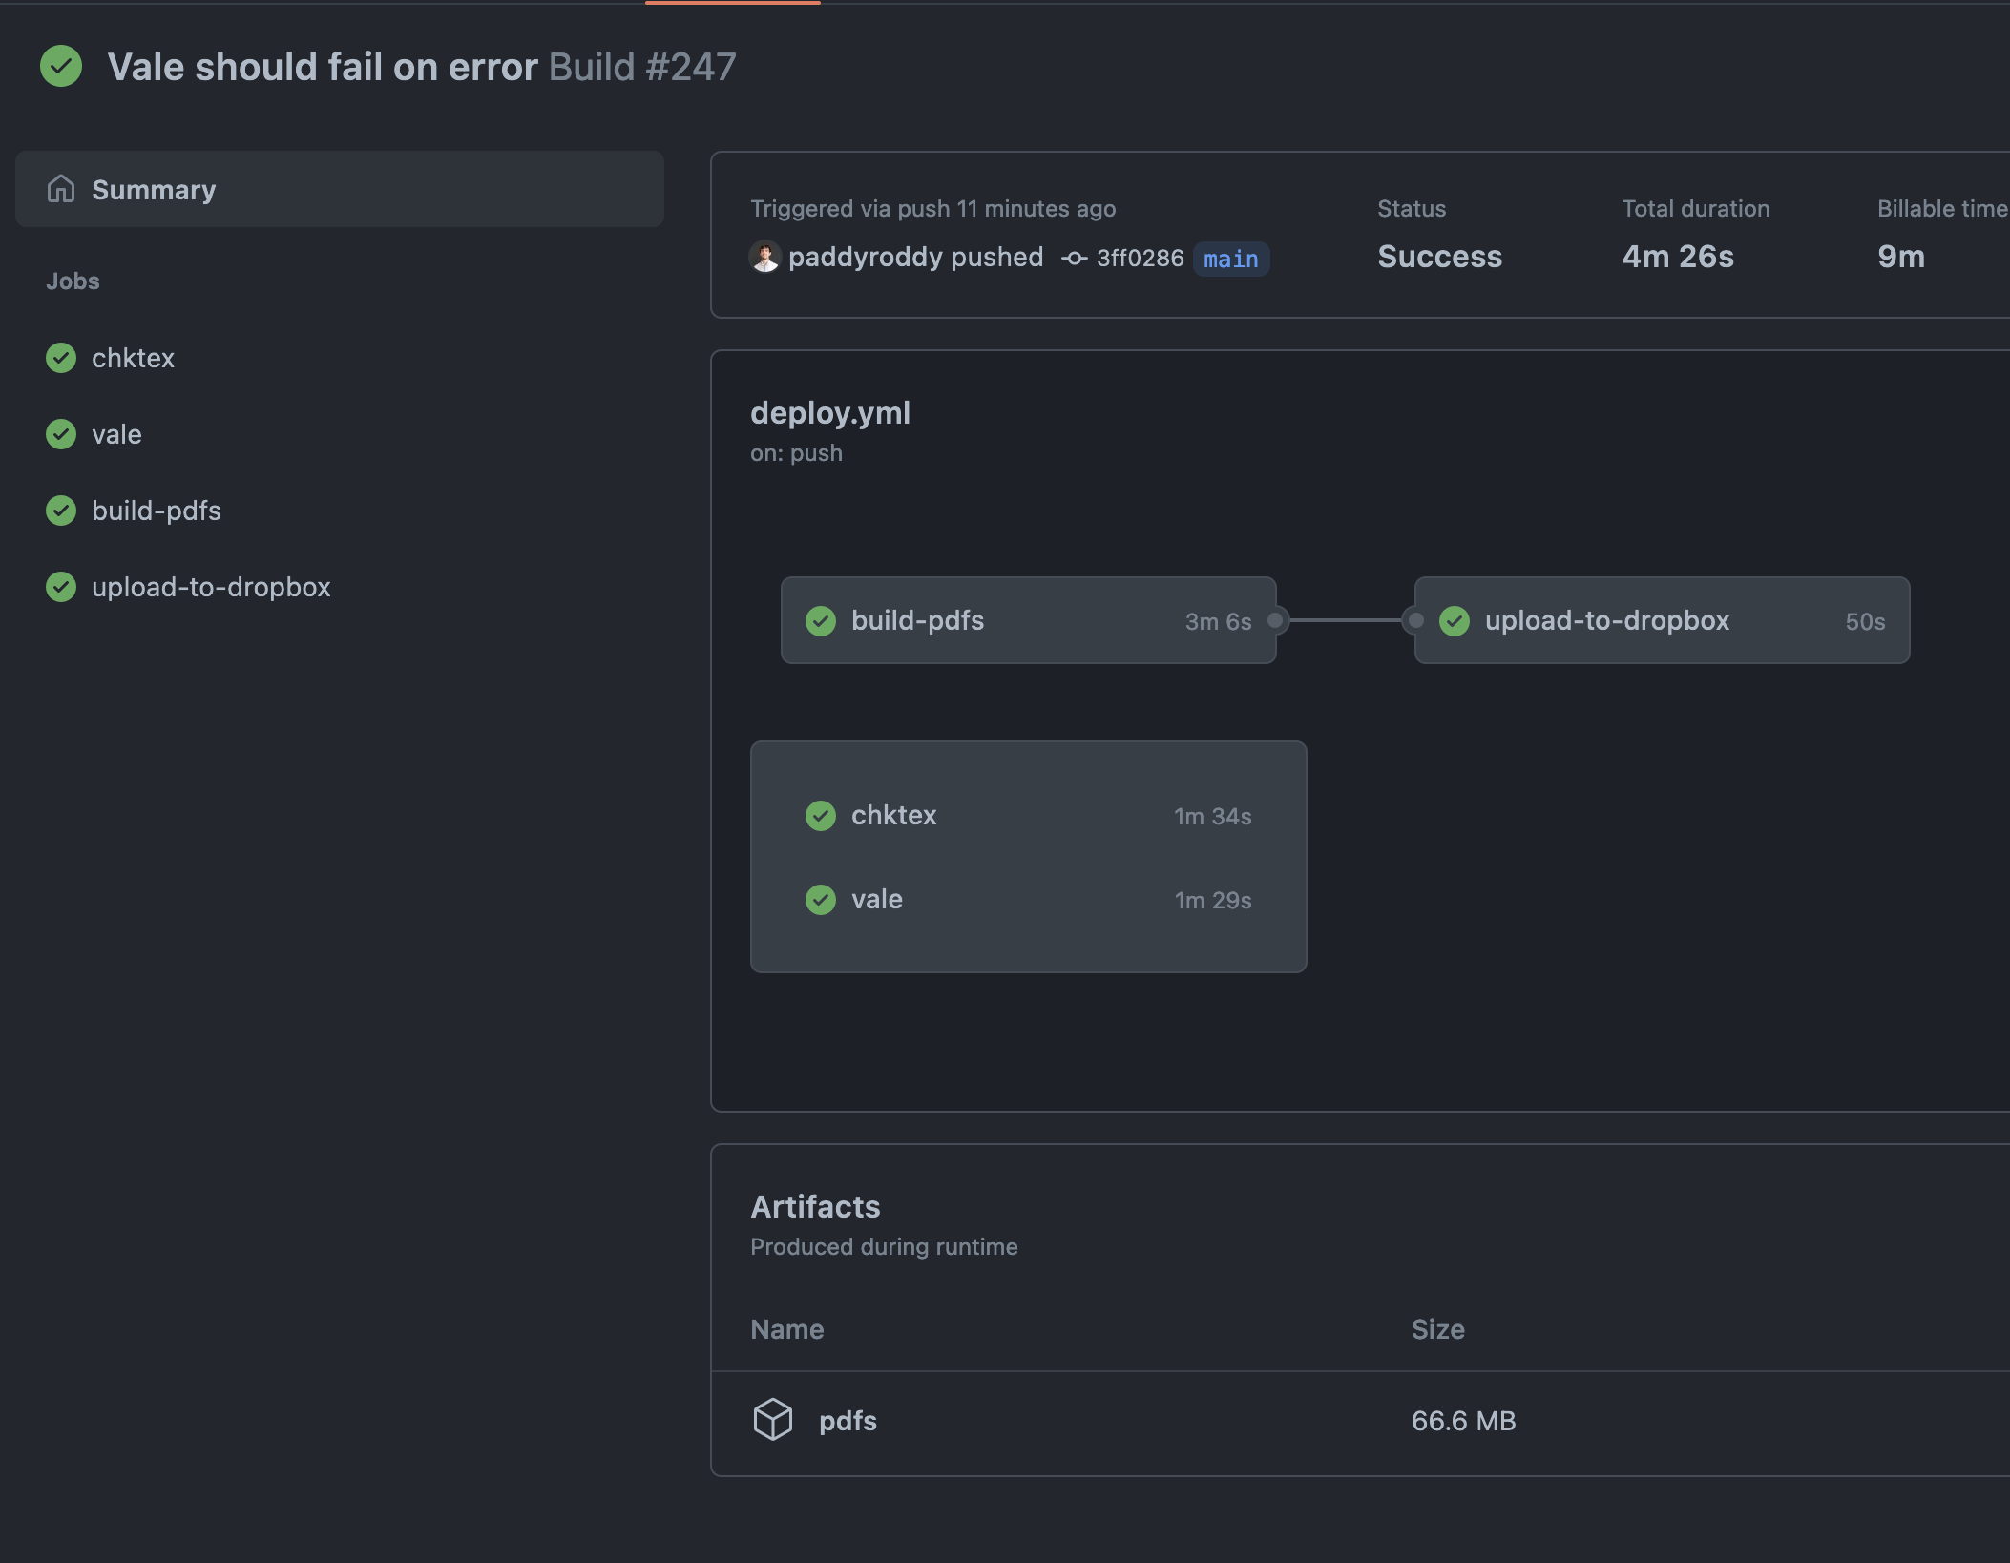Click the green success check beside the build title
2010x1563 pixels.
(61, 67)
